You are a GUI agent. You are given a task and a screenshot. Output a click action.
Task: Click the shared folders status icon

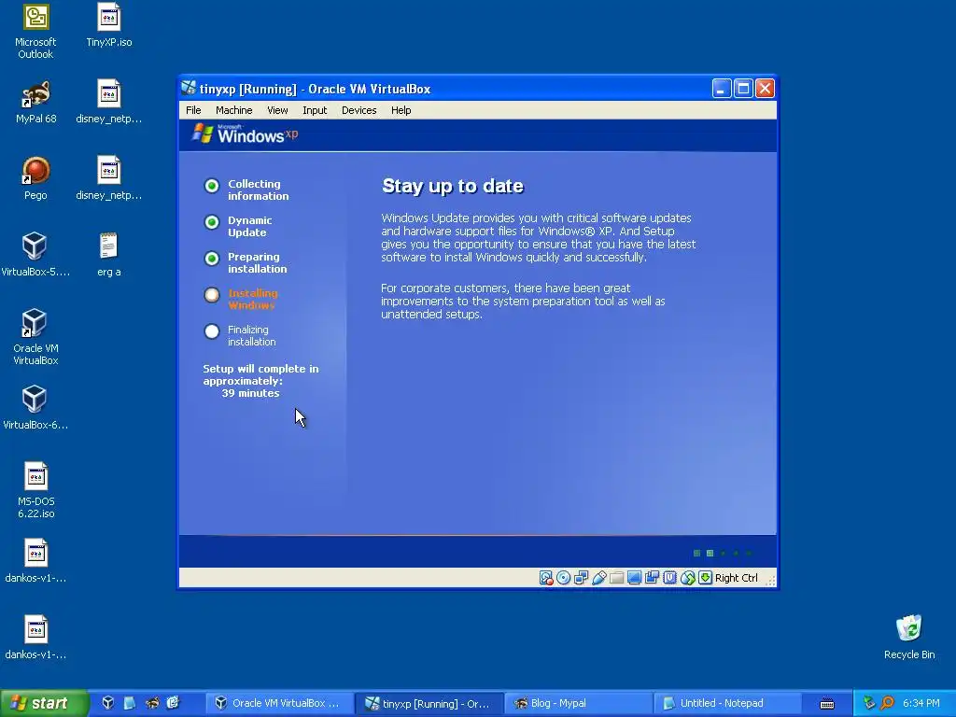pyautogui.click(x=616, y=577)
